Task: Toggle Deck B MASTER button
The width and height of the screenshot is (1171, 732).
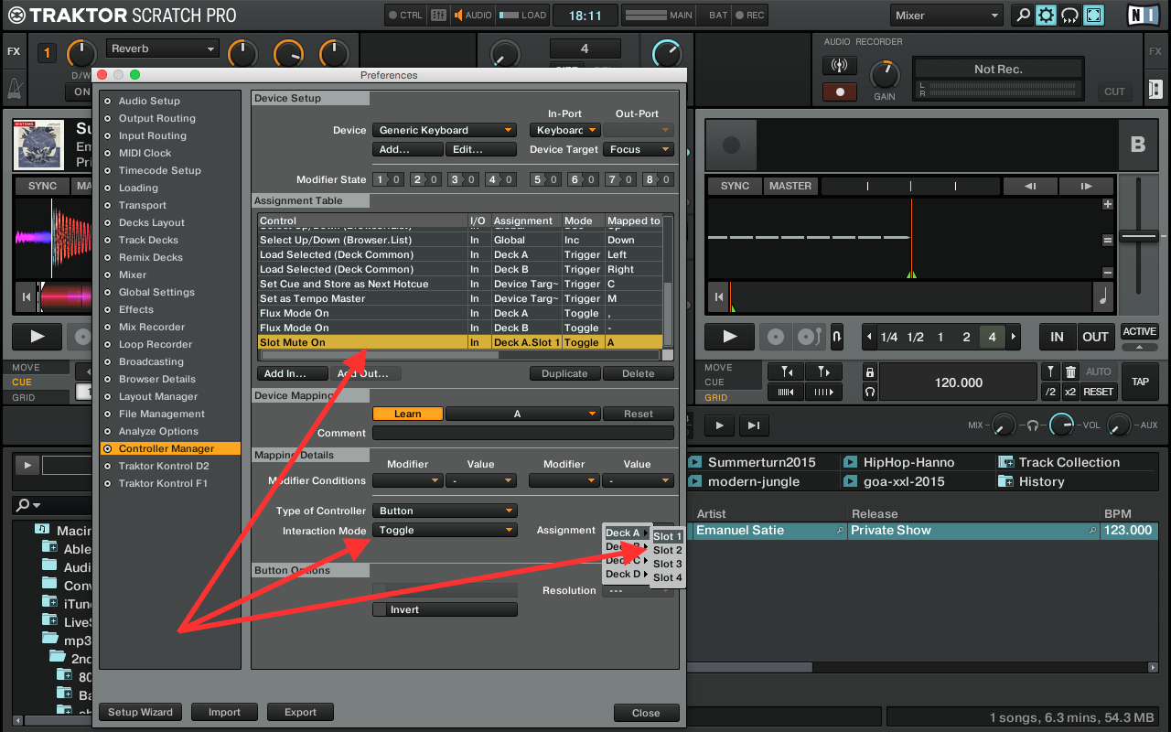Action: pos(790,186)
